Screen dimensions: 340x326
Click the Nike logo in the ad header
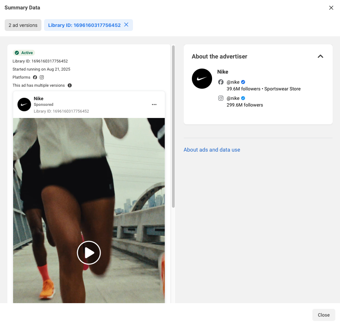click(x=24, y=105)
